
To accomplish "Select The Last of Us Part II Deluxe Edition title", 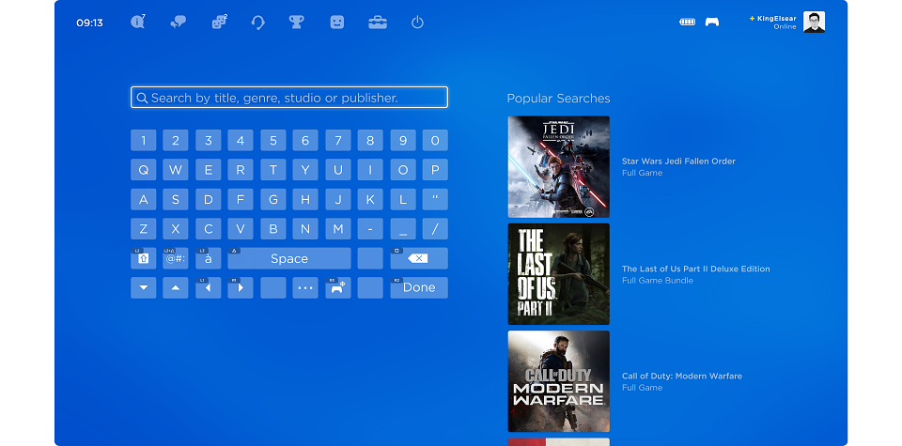I will pos(696,269).
